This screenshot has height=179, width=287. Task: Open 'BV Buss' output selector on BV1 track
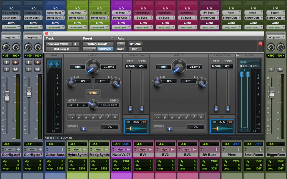coord(143,18)
